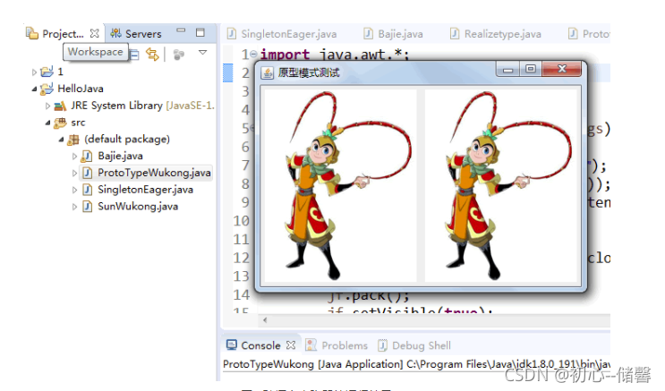Click the left Sun Wukong image
The image size is (665, 391).
[341, 185]
